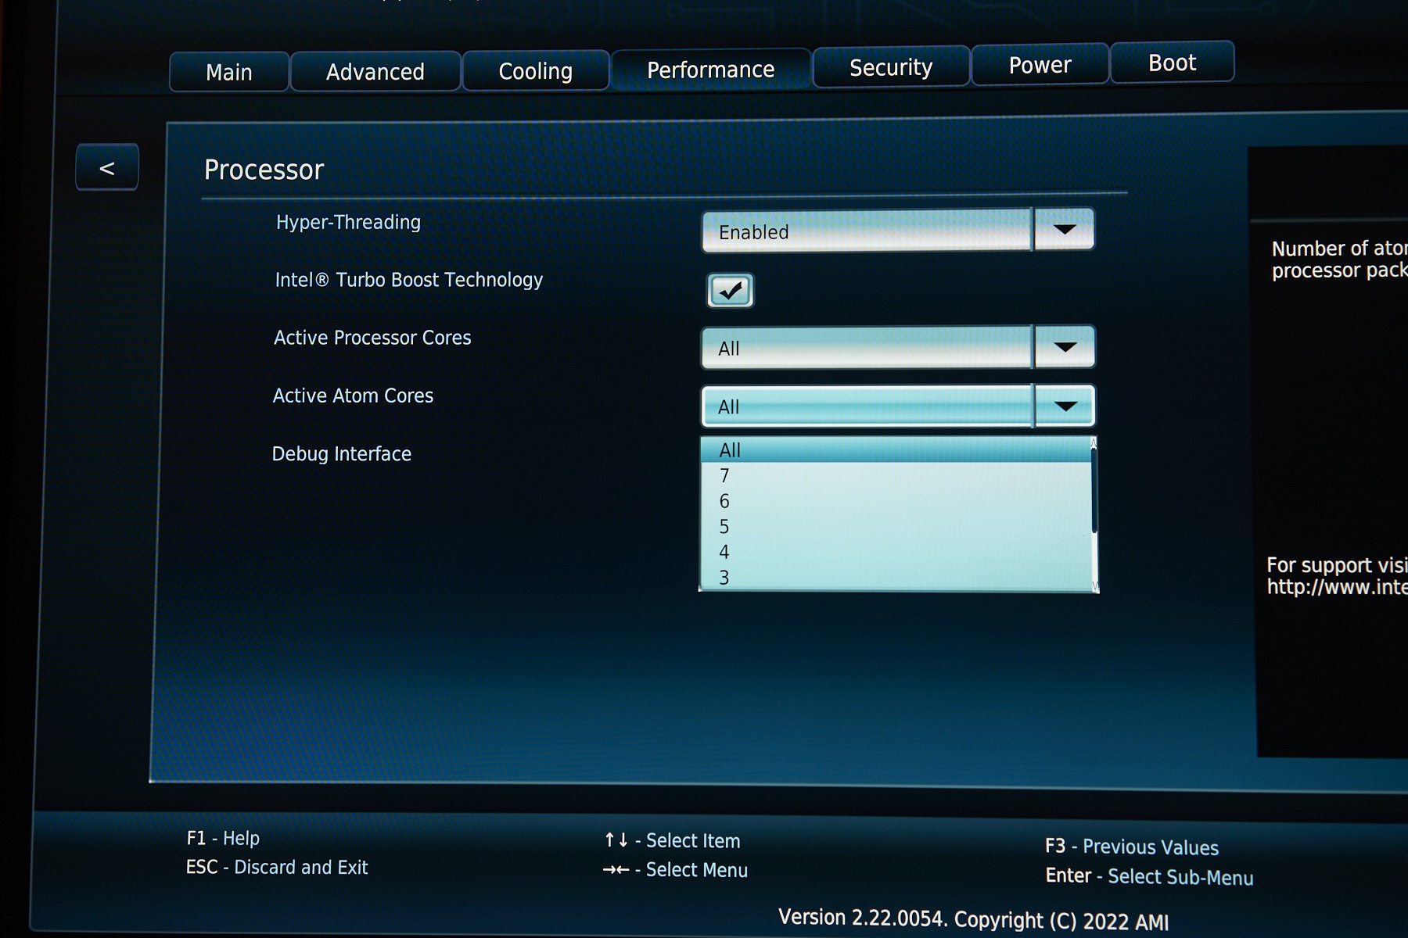Select the Performance tab

click(711, 70)
